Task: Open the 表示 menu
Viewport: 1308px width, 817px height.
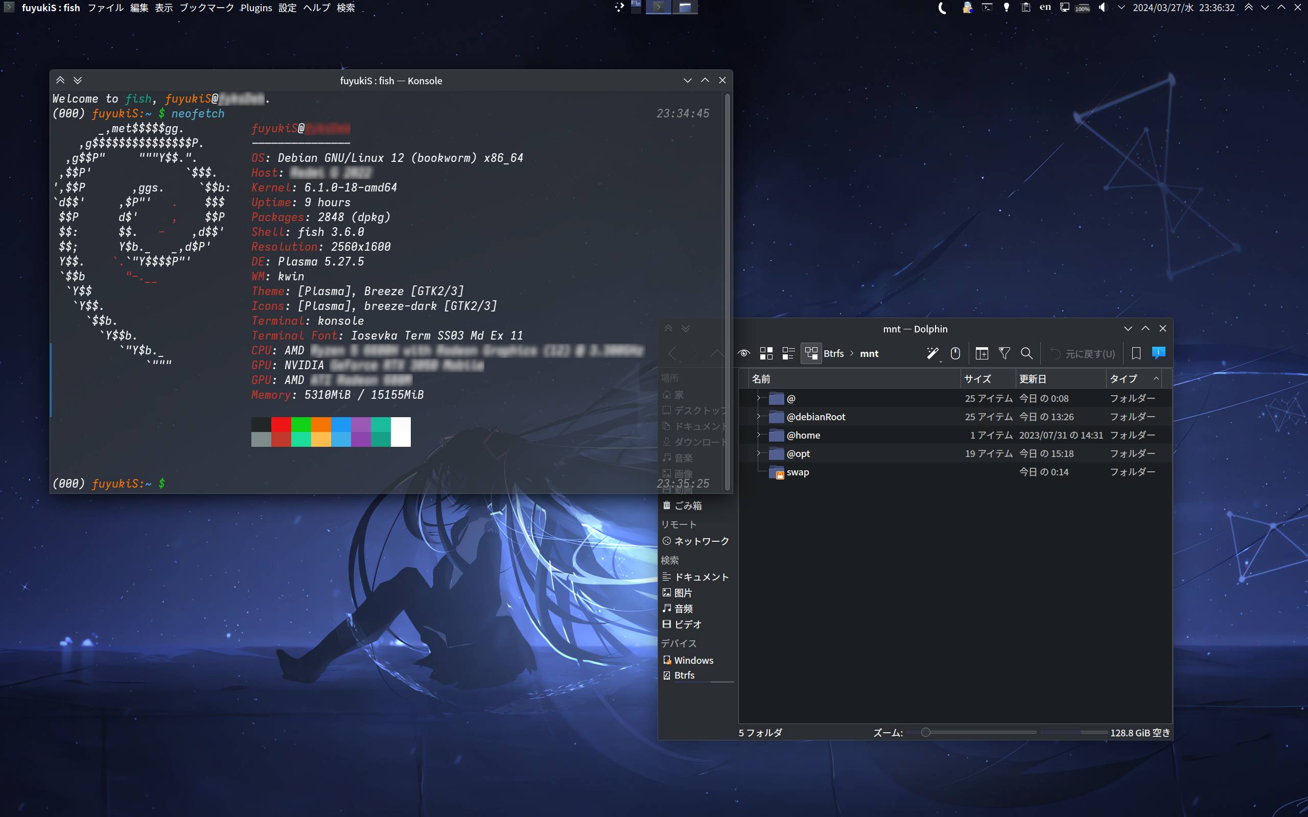Action: pos(164,8)
